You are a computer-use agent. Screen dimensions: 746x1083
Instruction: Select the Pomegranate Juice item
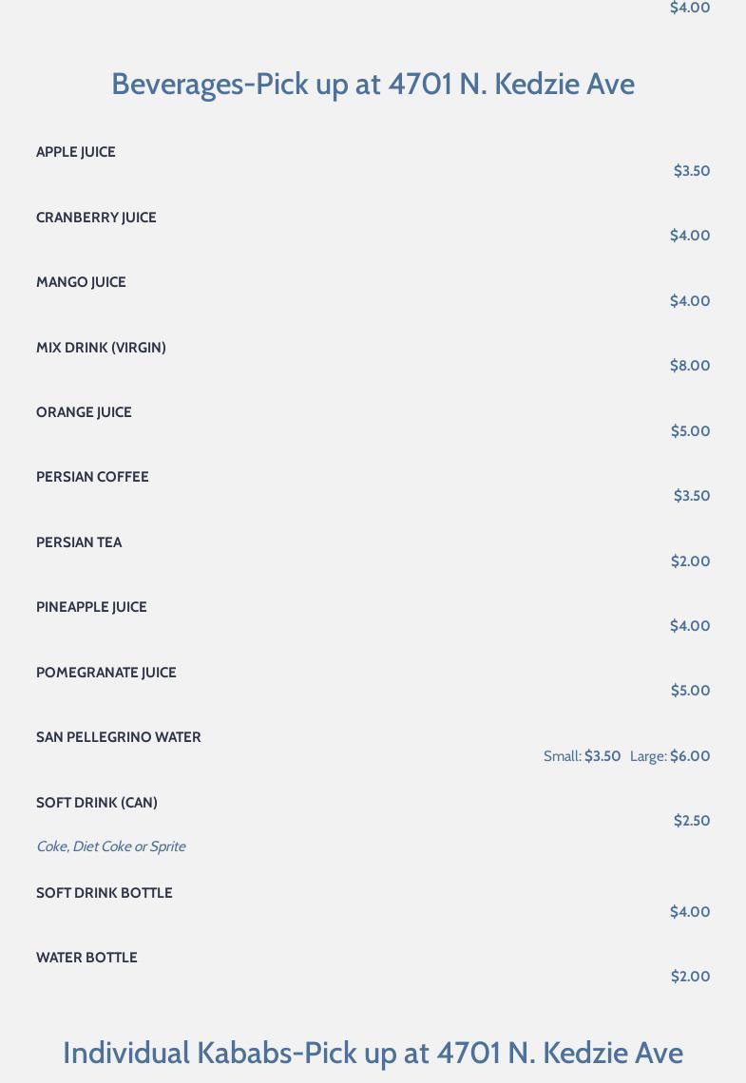[x=106, y=673]
